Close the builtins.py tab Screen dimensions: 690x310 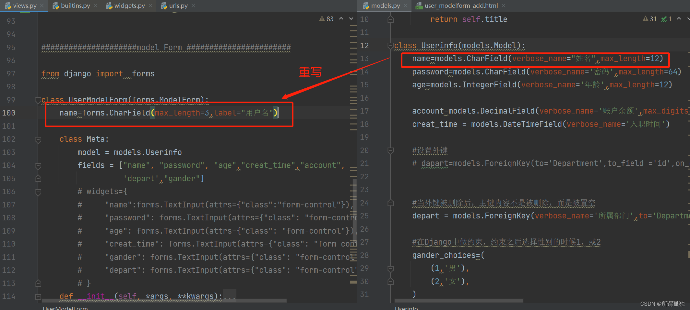pos(95,6)
